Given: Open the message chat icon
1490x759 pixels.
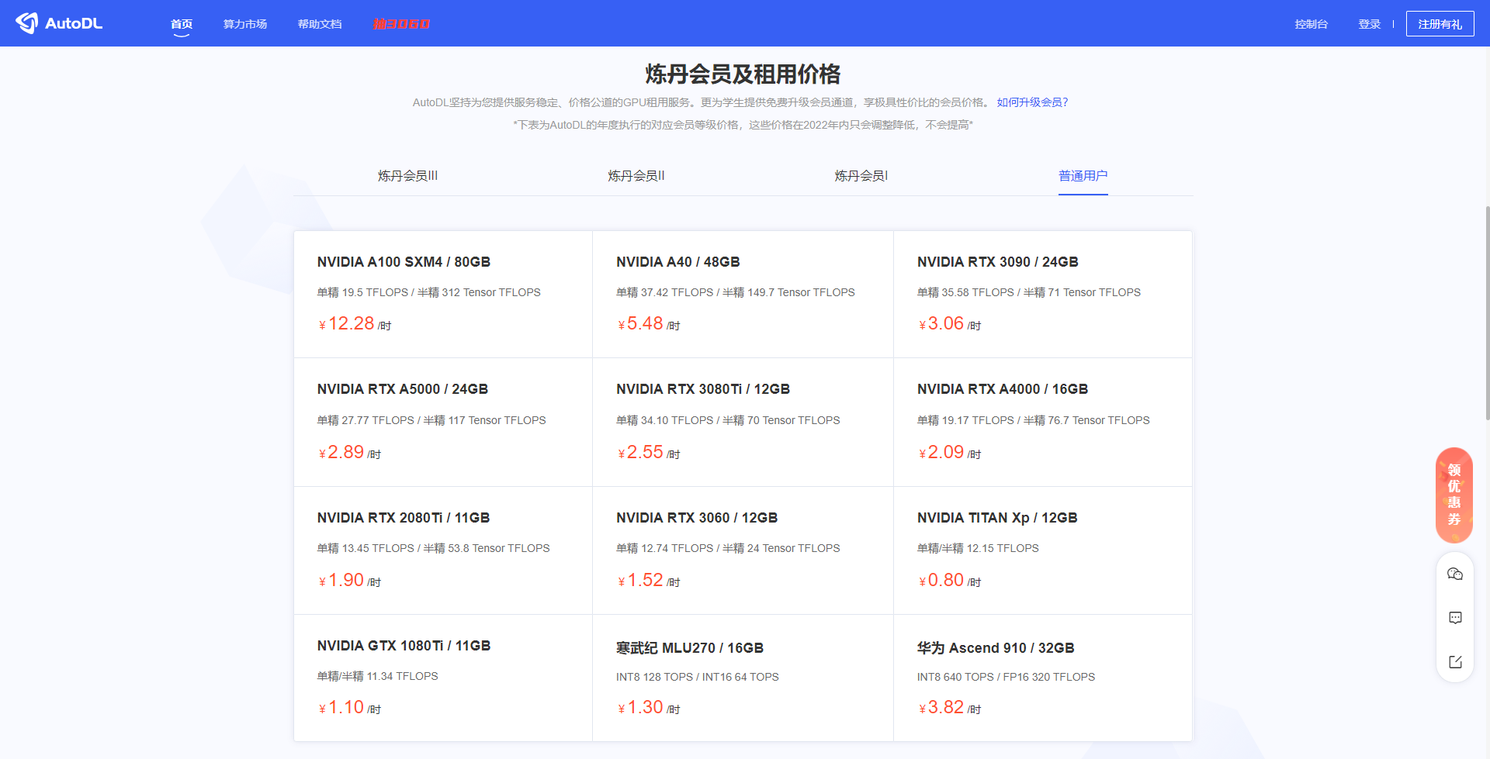Looking at the screenshot, I should click(1455, 618).
